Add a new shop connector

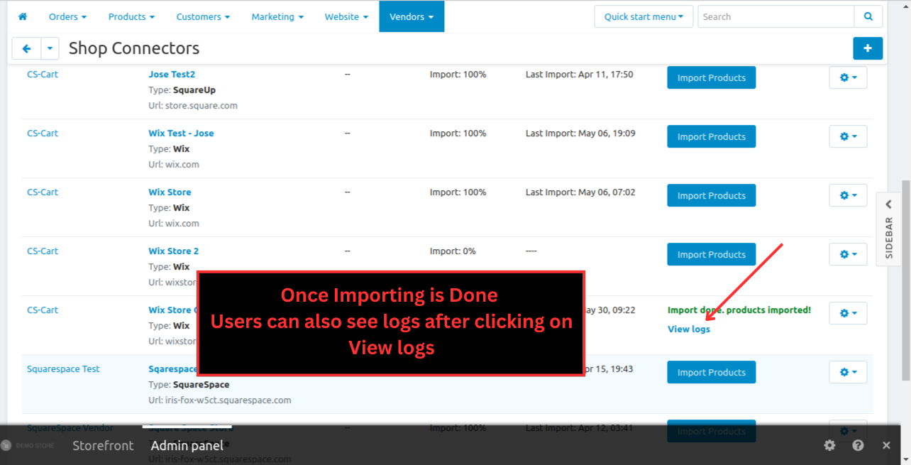868,48
